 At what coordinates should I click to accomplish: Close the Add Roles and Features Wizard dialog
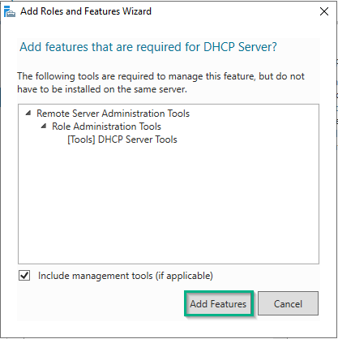click(324, 11)
